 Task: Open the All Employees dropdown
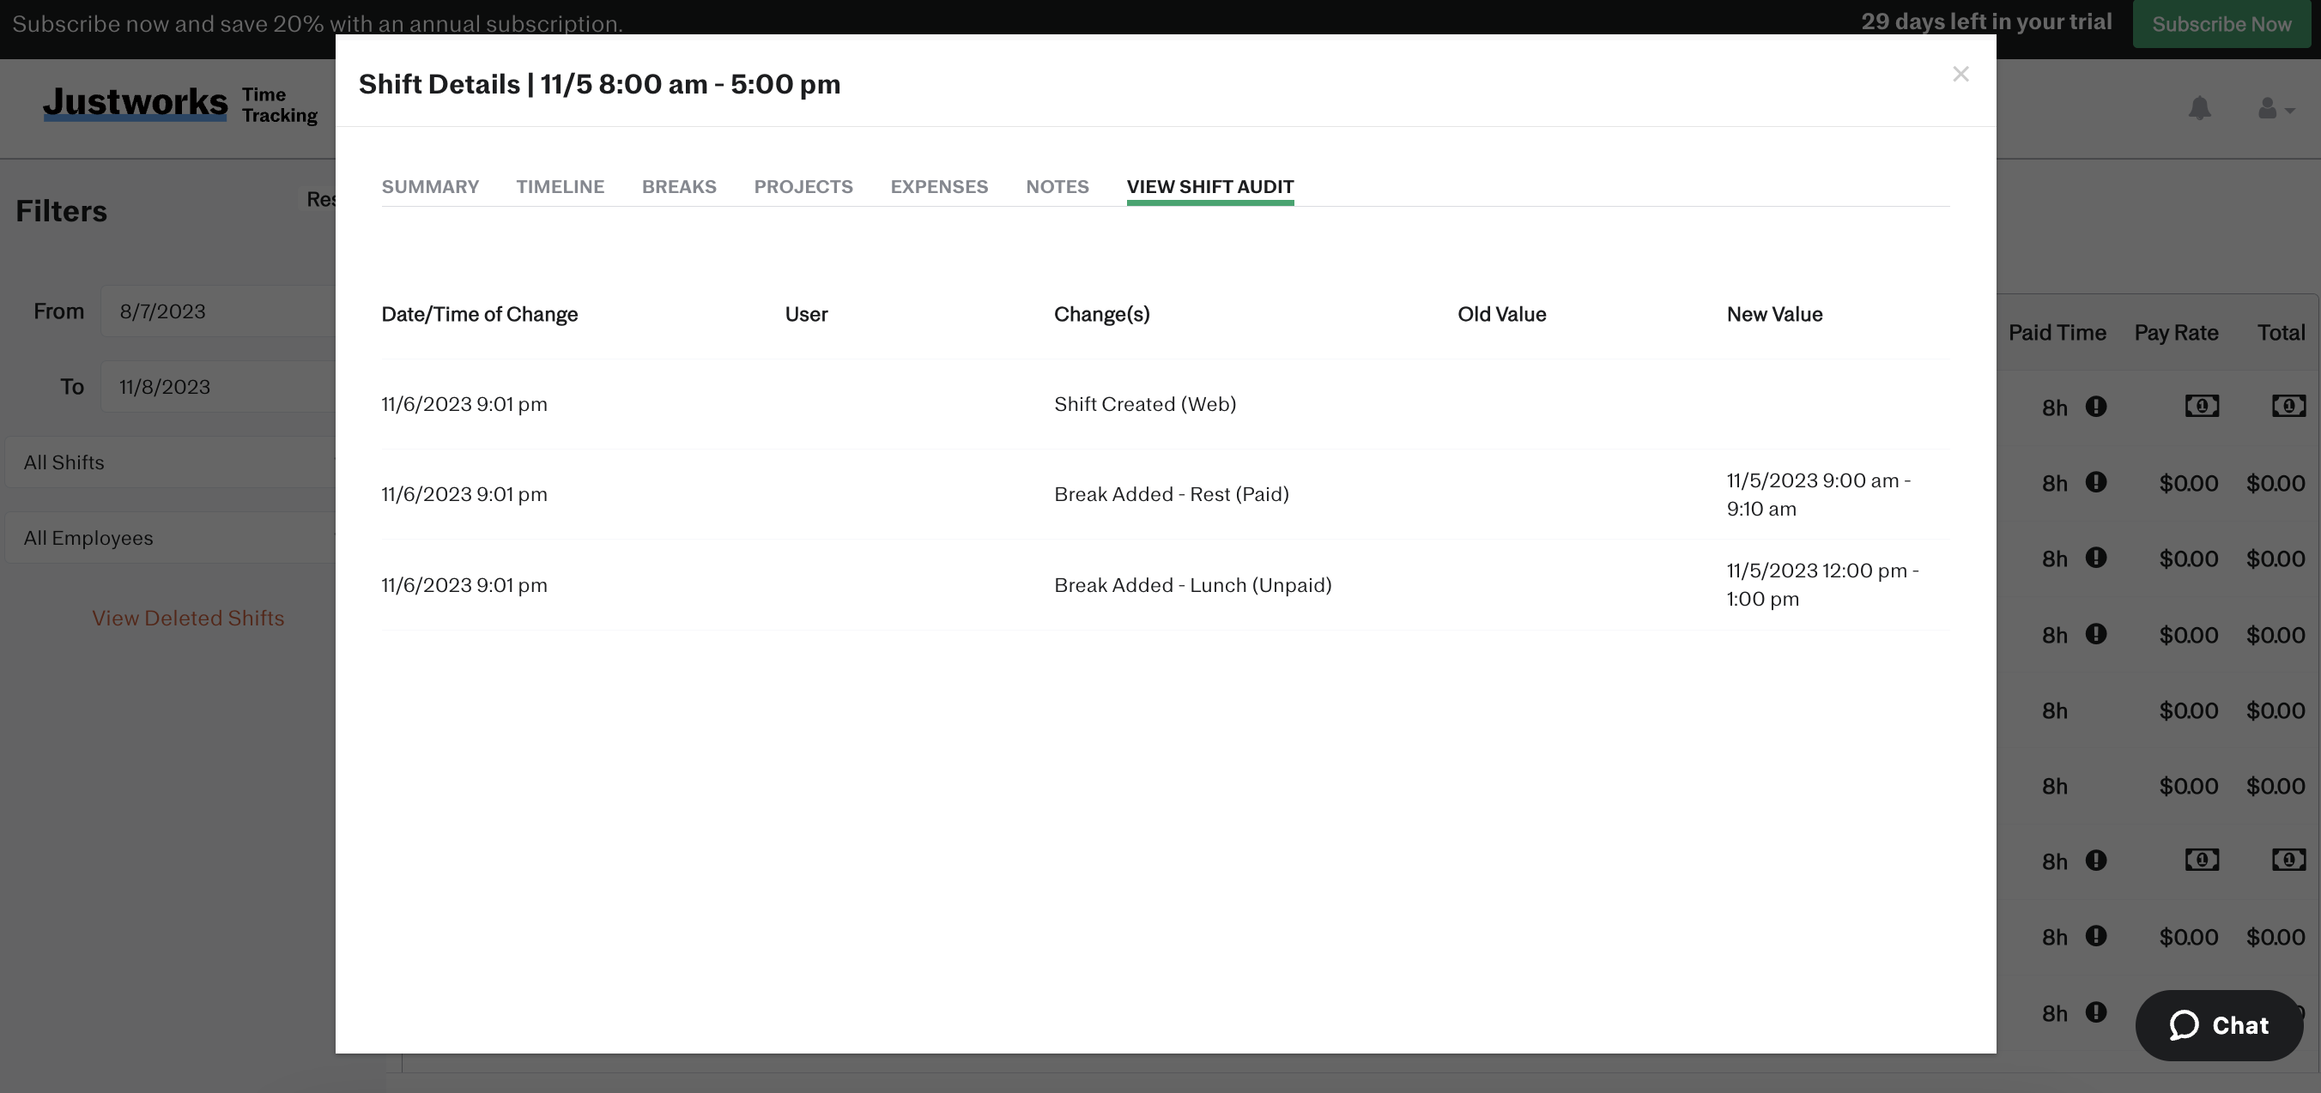click(170, 539)
